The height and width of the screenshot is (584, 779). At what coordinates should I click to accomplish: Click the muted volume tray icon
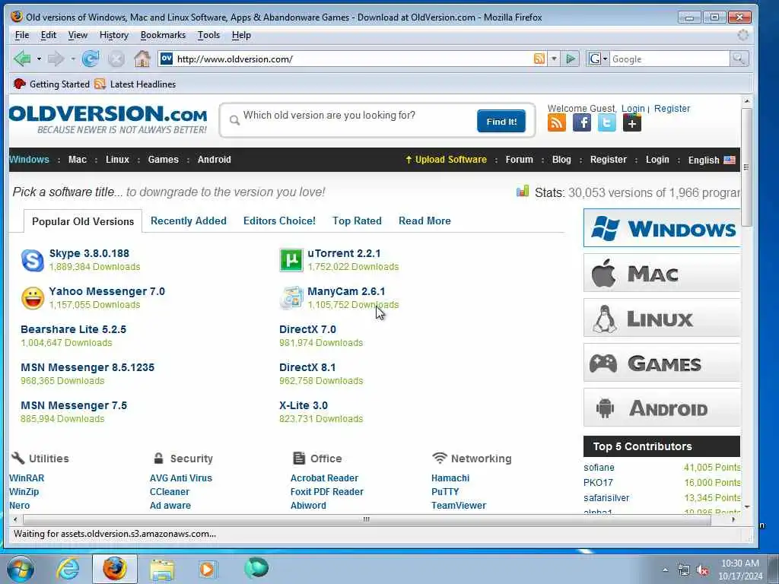click(702, 570)
